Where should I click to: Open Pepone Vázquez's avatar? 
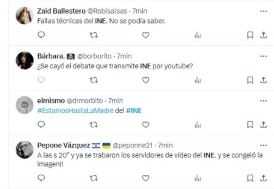point(24,150)
